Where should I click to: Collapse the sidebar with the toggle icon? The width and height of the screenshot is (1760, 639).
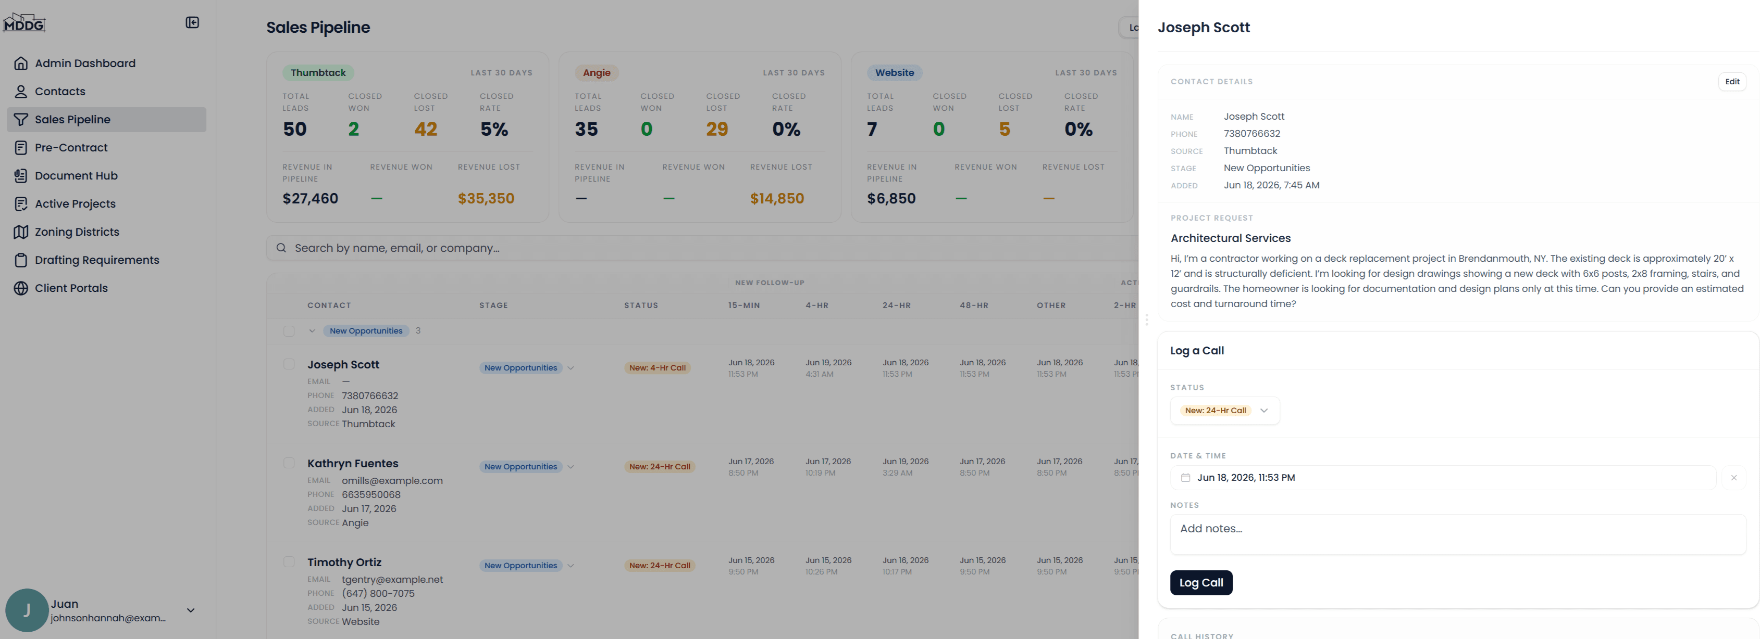192,22
